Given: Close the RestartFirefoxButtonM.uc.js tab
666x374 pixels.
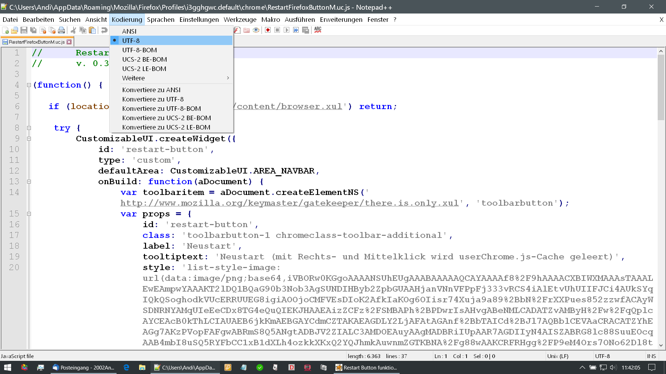Looking at the screenshot, I should tap(69, 42).
